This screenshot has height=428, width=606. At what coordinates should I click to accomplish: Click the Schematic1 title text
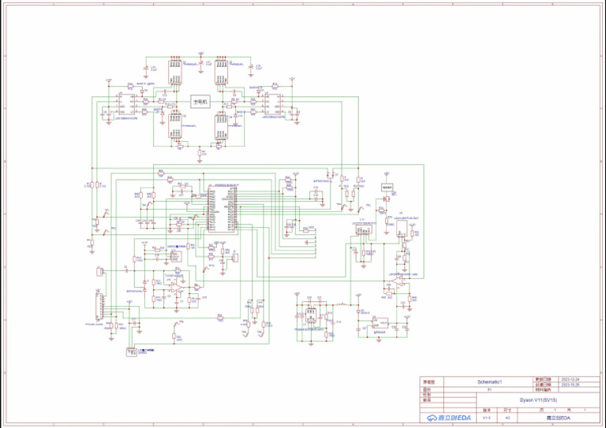pos(489,381)
